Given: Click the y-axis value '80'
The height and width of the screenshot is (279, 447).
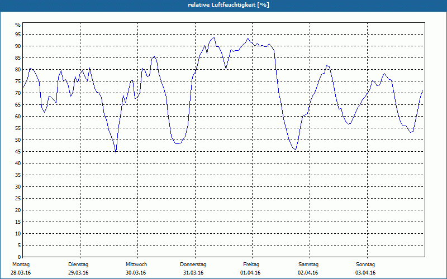Looking at the screenshot, I should 18,69.
